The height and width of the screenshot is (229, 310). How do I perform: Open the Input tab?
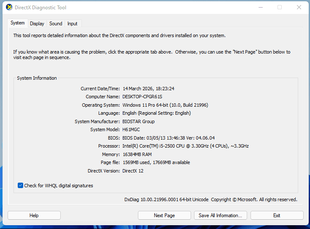[x=73, y=24]
